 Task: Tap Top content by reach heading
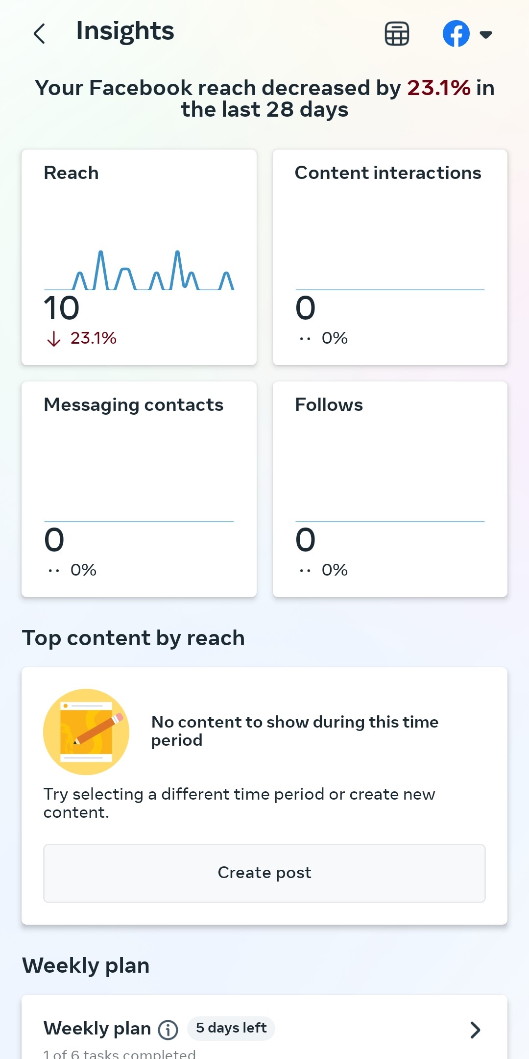133,638
